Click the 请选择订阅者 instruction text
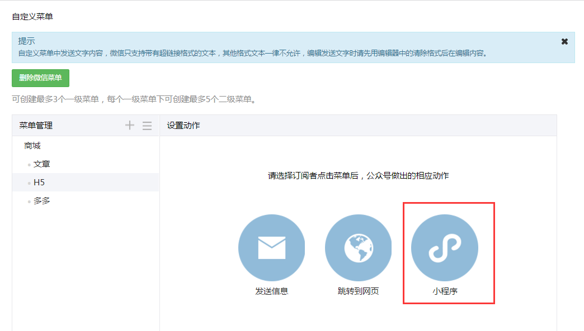 358,176
